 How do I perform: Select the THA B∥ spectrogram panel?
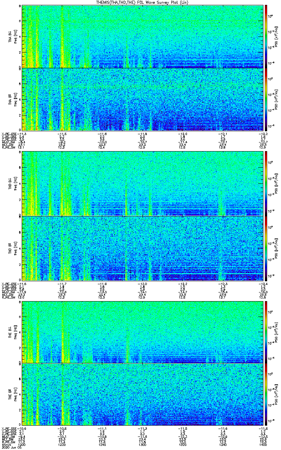coord(142,99)
